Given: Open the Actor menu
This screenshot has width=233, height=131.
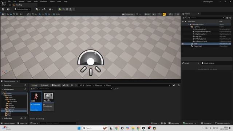Looking at the screenshot, I should [x=59, y=1].
